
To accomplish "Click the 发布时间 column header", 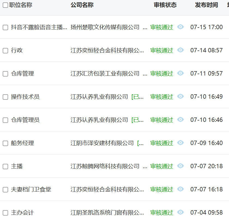I will coord(207,5).
